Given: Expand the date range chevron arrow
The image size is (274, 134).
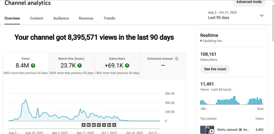Looking at the screenshot, I should pyautogui.click(x=262, y=16).
